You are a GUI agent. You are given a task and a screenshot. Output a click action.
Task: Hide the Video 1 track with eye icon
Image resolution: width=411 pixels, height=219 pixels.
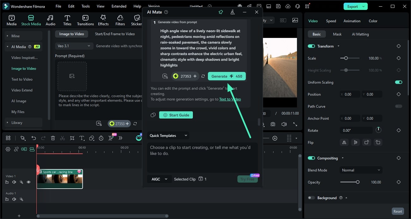coord(28,182)
